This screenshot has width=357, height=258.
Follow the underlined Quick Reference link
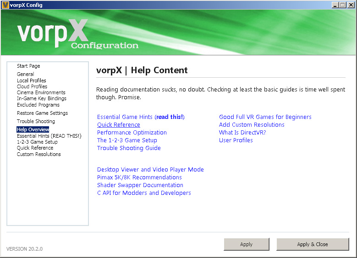pos(119,125)
